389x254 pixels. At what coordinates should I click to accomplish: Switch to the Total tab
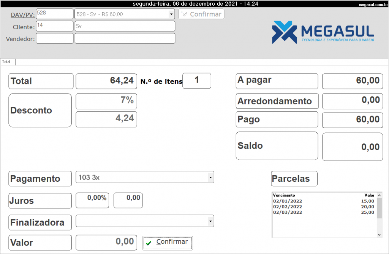(7, 62)
